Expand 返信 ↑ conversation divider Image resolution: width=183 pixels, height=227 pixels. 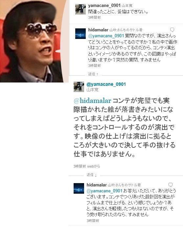coord(93,74)
